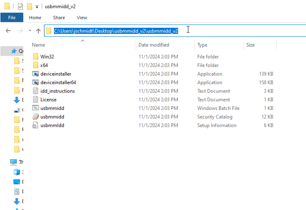Screen dimensions: 306x210
Task: Click the address bar path field
Action: 175,31
